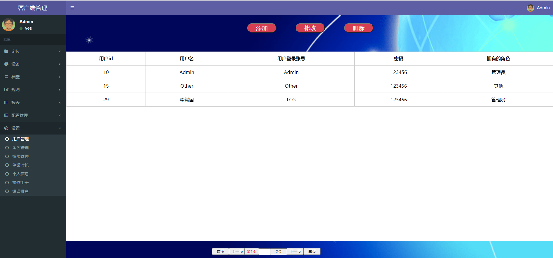This screenshot has height=258, width=553.
Task: Select the row with 用户id 15
Action: pyautogui.click(x=309, y=86)
